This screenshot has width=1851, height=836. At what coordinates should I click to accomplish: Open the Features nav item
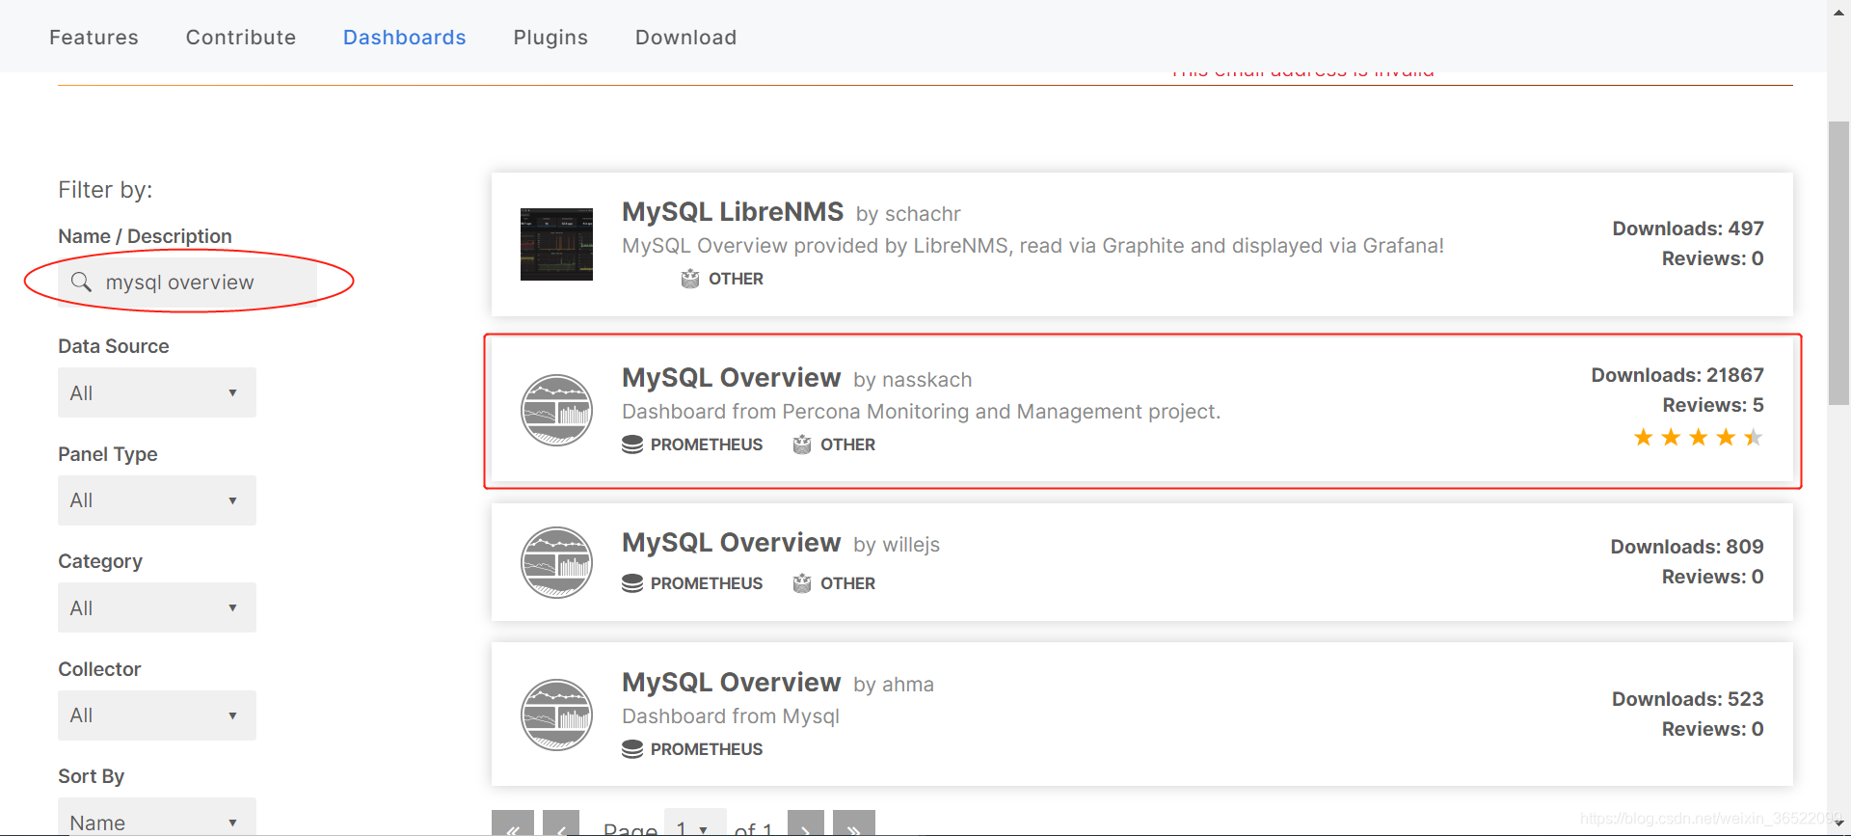94,38
